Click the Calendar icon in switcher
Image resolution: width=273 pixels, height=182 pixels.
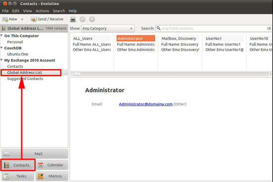40,165
